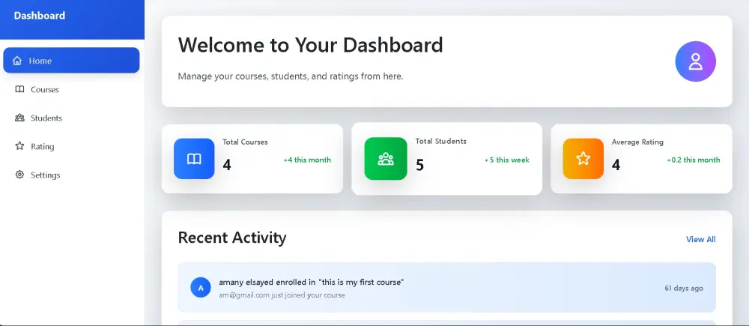
Task: Click the blue book icon on Total Courses card
Action: (x=194, y=159)
